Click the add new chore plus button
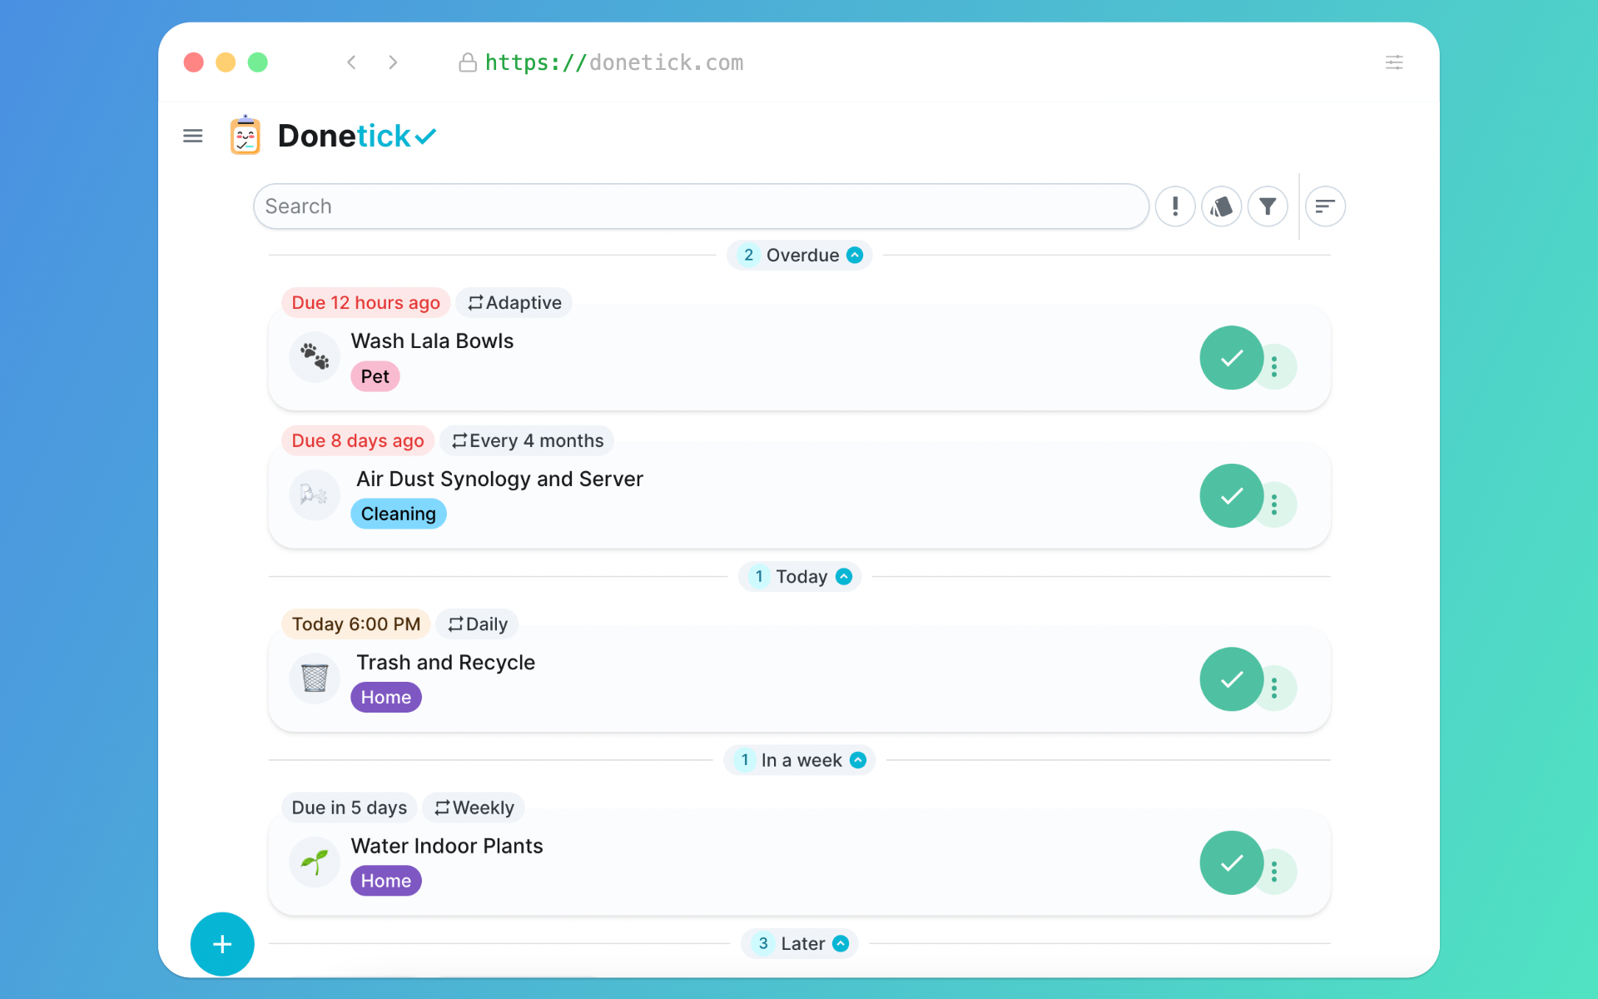The image size is (1598, 999). click(221, 943)
